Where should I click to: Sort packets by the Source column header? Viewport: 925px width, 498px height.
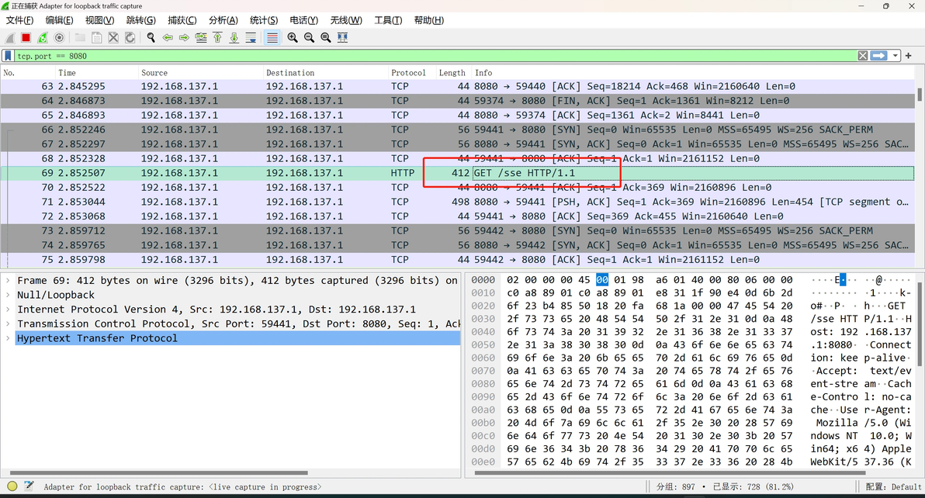point(200,72)
